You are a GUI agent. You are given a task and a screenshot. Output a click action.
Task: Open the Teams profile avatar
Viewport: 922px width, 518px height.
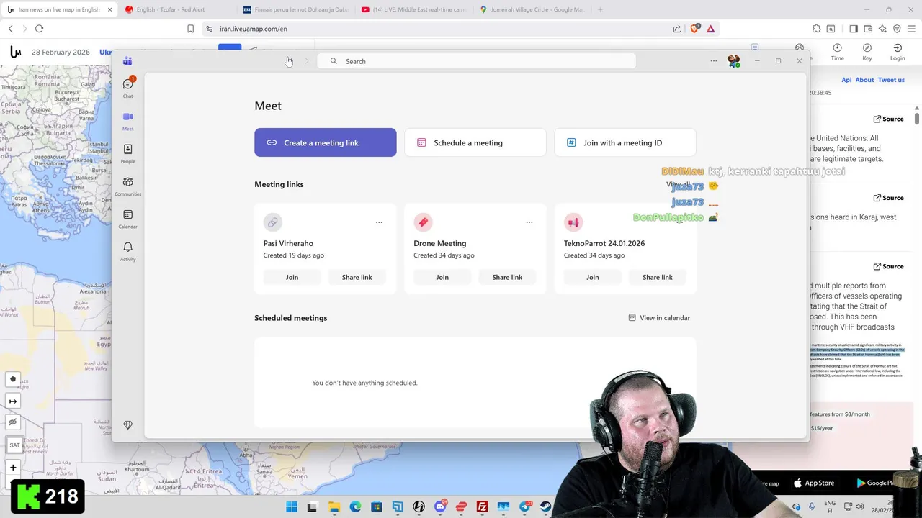[x=733, y=61]
